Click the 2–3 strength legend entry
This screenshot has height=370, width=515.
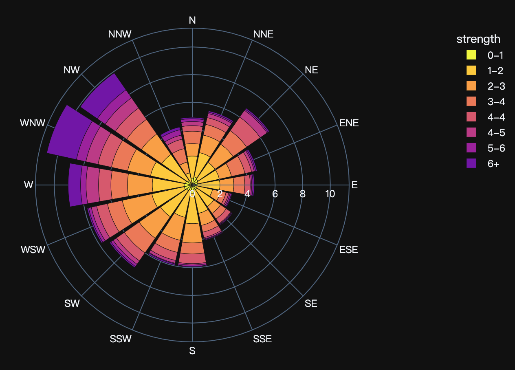[471, 86]
